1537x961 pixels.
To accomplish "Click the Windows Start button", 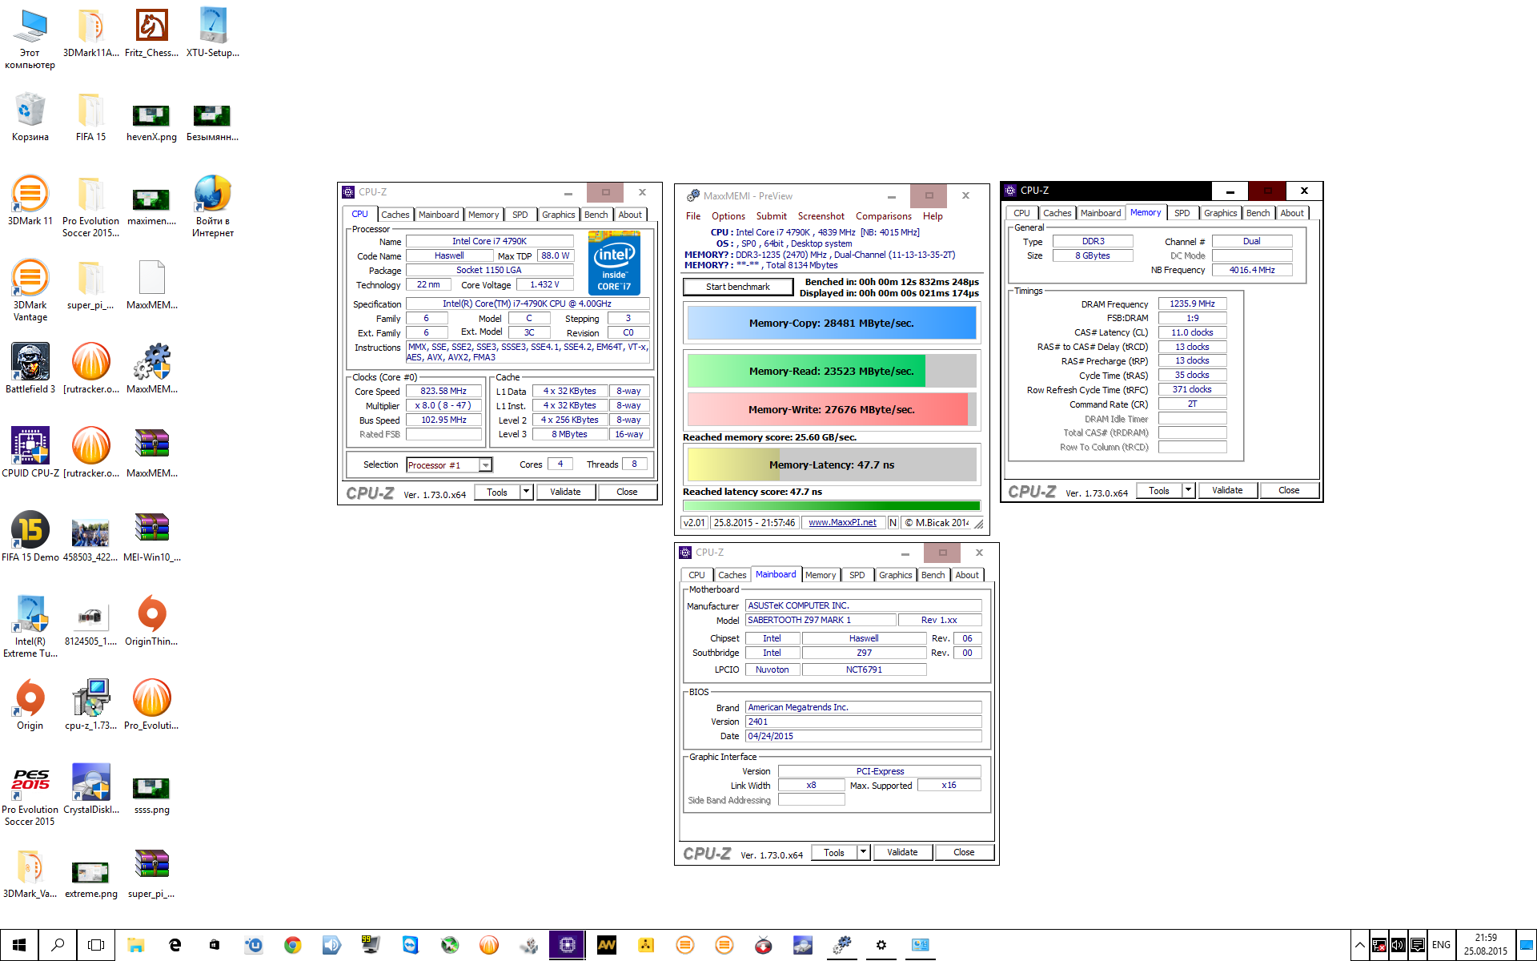I will (19, 945).
